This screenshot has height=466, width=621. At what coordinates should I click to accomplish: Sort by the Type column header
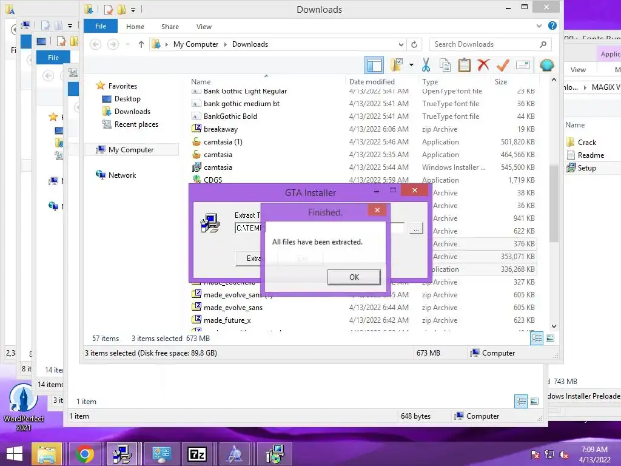pyautogui.click(x=430, y=82)
